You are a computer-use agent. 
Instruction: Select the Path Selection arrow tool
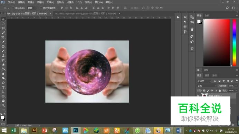pyautogui.click(x=3, y=92)
